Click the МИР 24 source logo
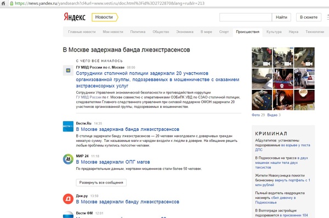This screenshot has width=329, height=218. click(68, 159)
